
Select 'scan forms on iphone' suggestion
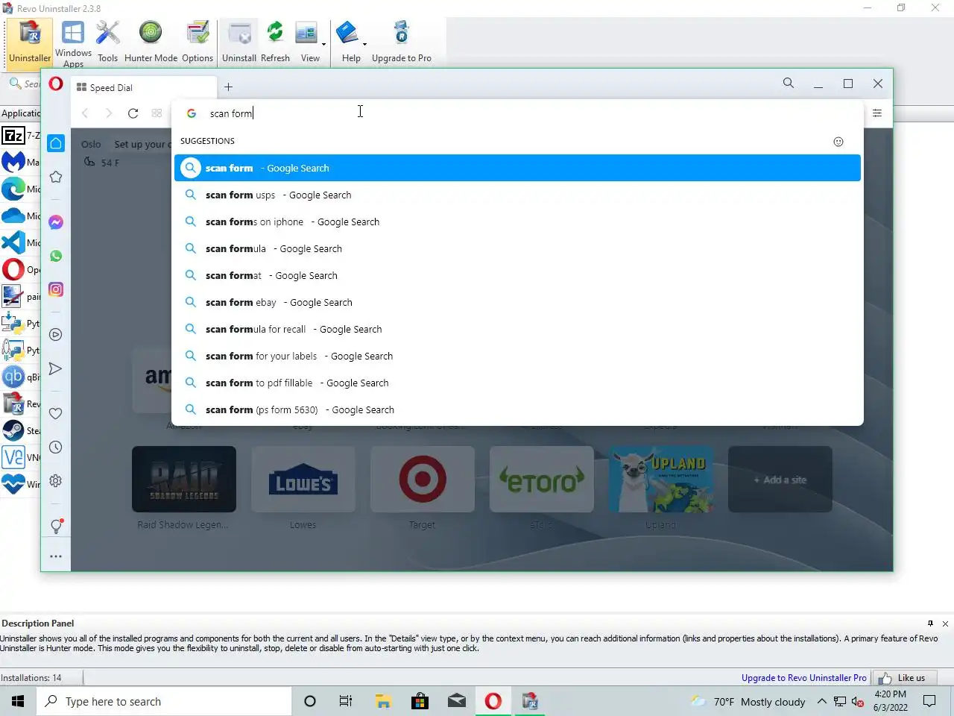pos(517,222)
